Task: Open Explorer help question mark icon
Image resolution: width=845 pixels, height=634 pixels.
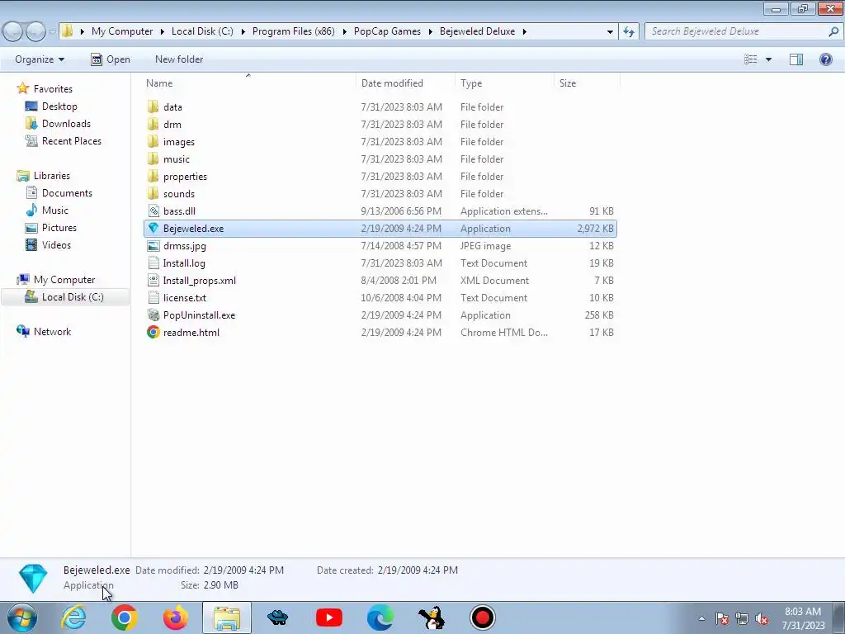Action: click(x=825, y=59)
